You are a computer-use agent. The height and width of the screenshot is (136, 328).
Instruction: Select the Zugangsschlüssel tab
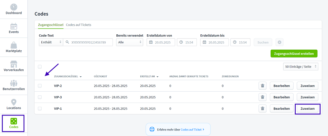(x=51, y=25)
